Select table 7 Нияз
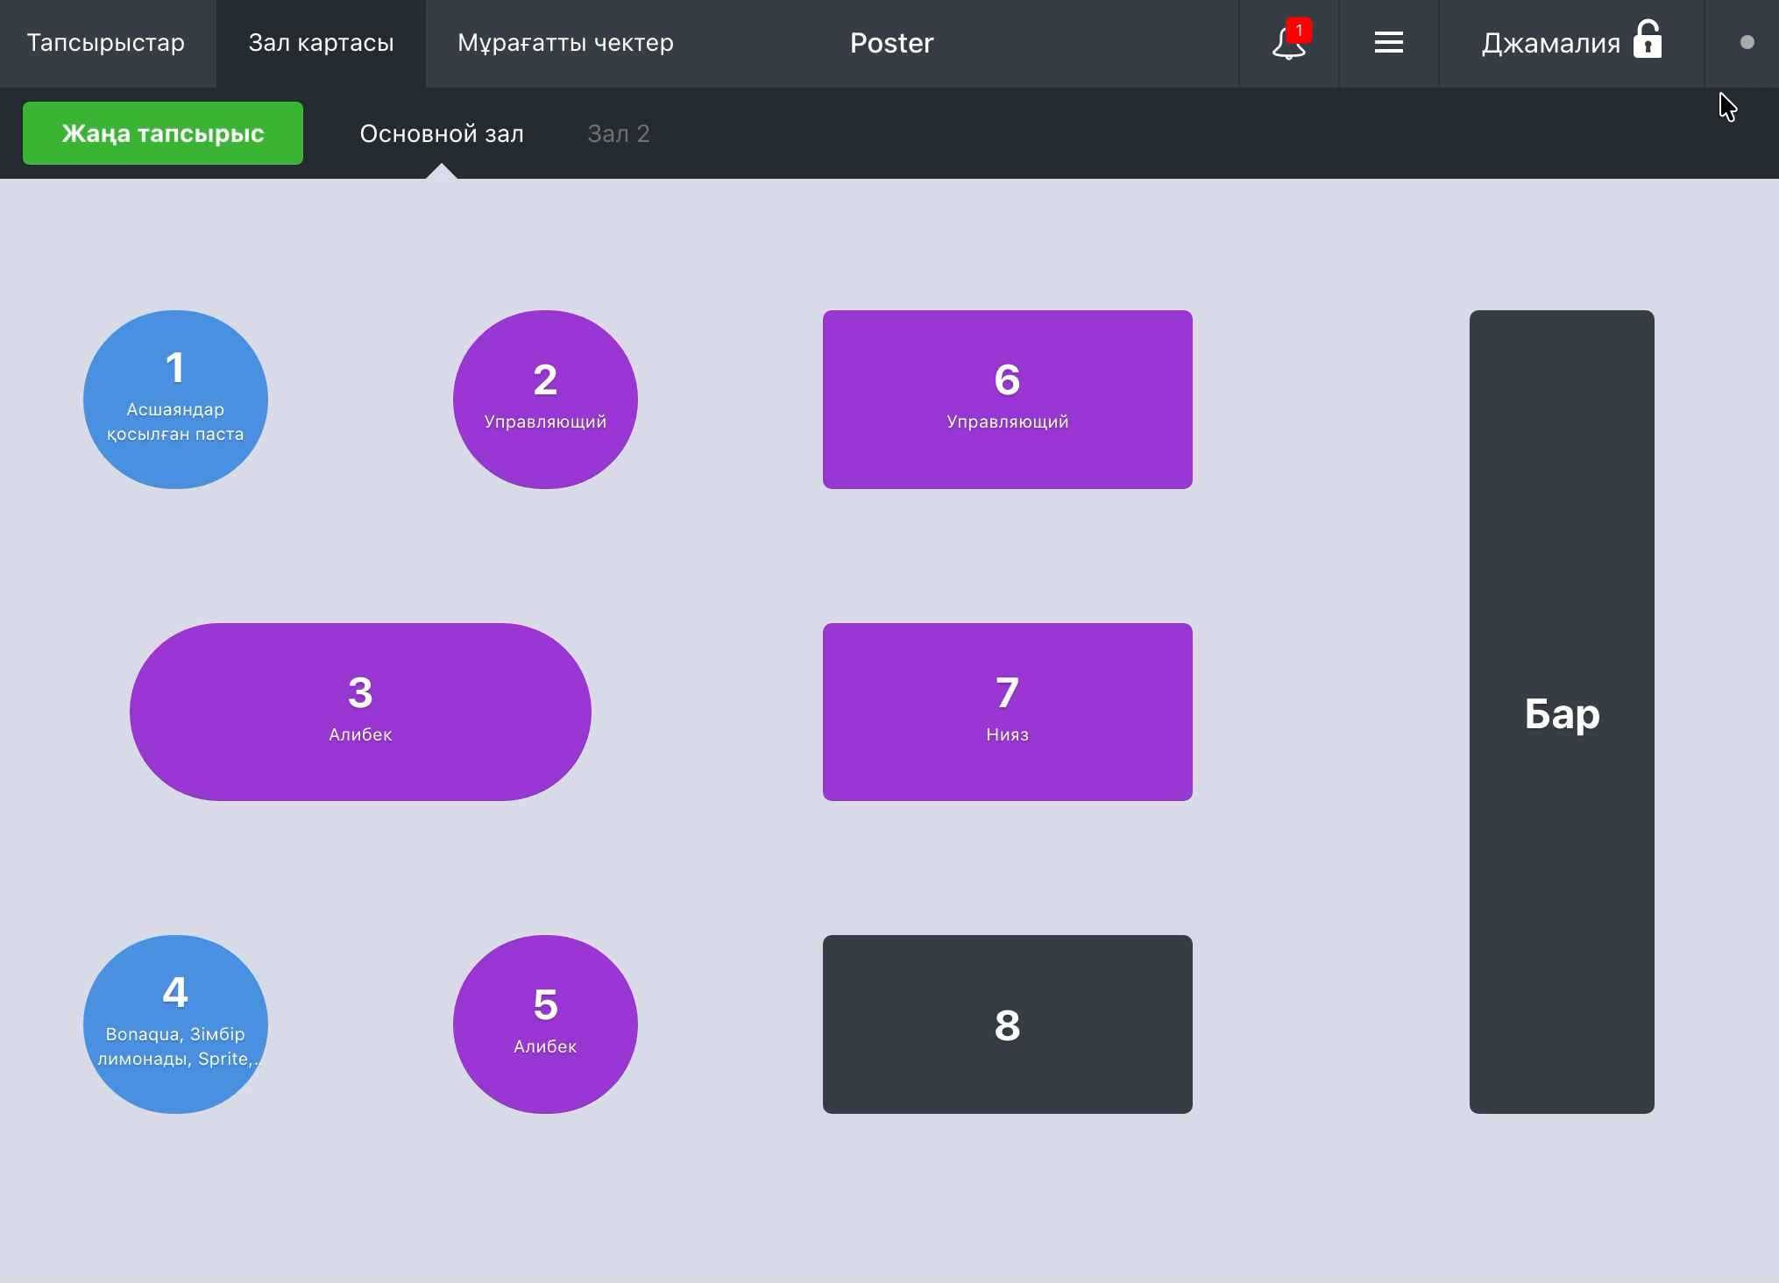This screenshot has height=1283, width=1779. (1008, 712)
